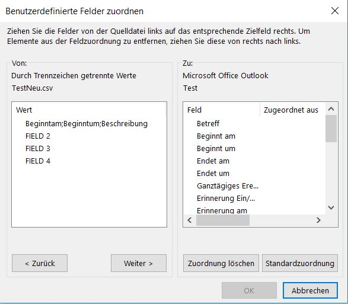The height and width of the screenshot is (304, 348).
Task: Select Beginntam;Beginntum;Beschreibung source value
Action: click(x=87, y=124)
